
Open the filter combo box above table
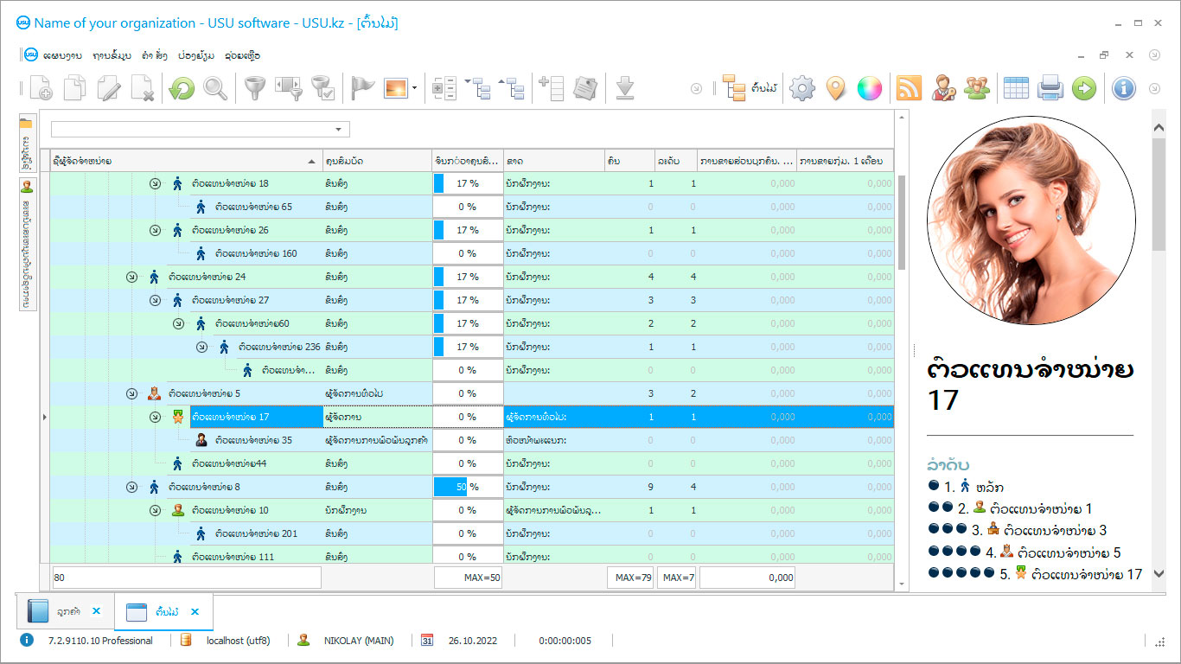click(x=338, y=130)
